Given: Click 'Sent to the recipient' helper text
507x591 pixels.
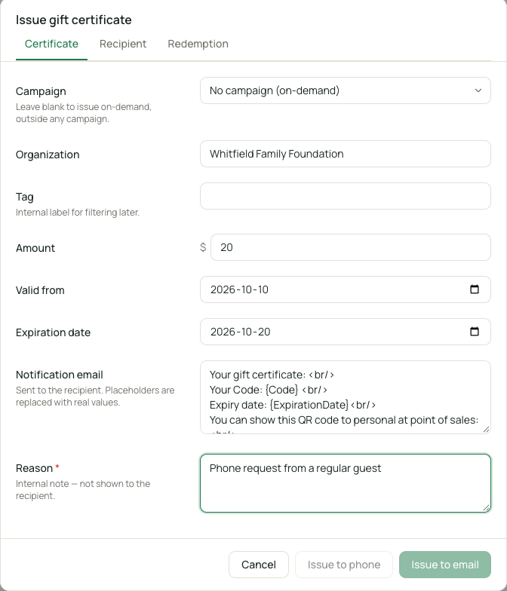Looking at the screenshot, I should [x=95, y=397].
